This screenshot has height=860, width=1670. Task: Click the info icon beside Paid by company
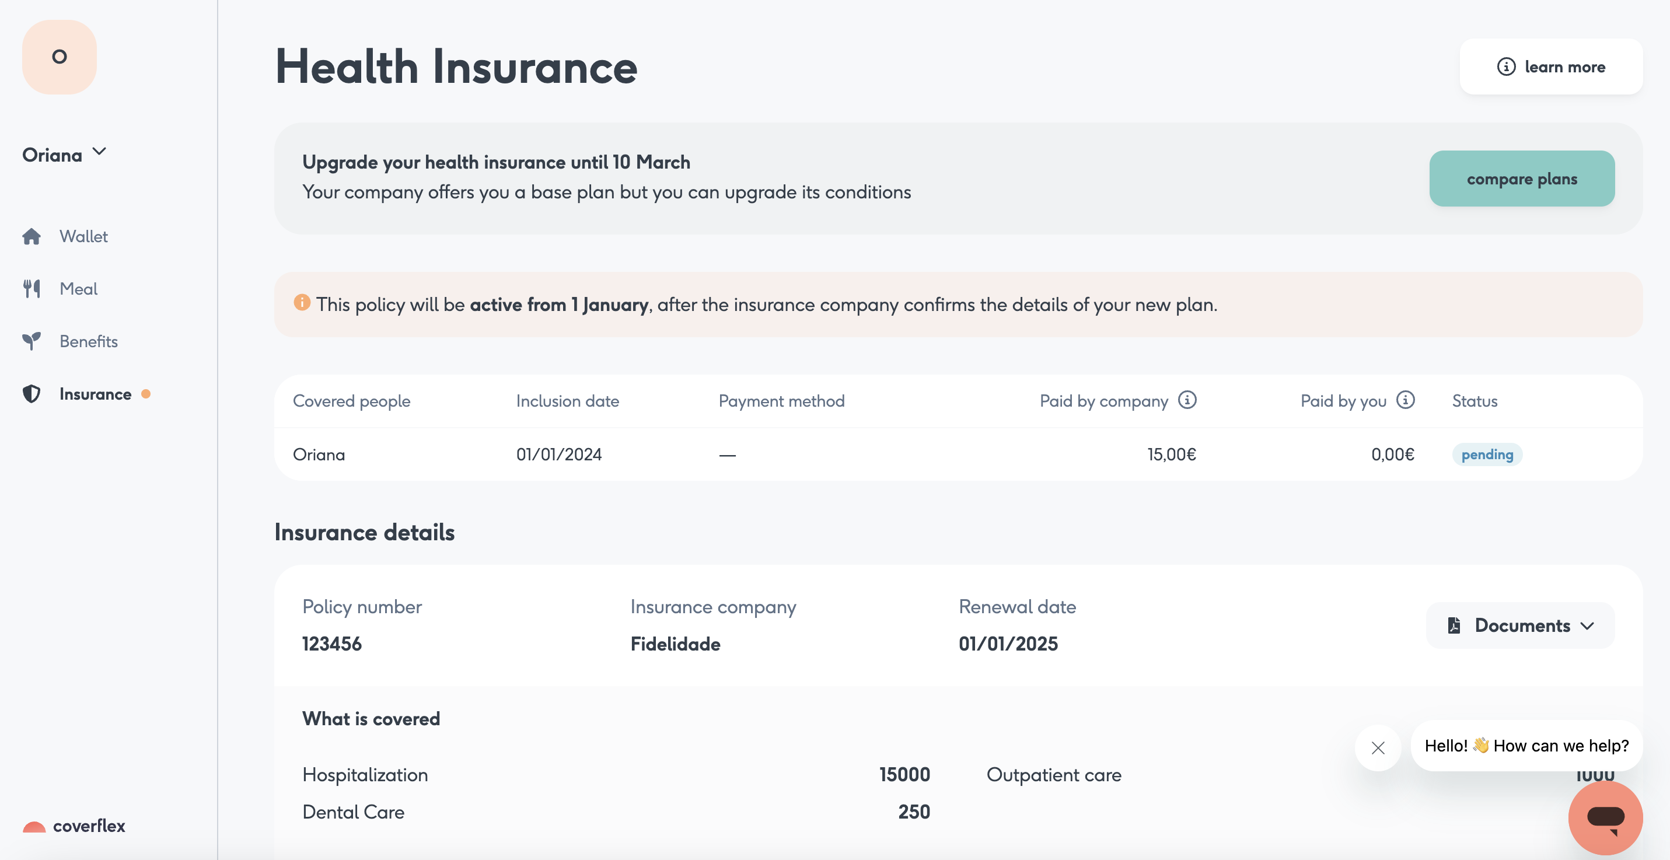(x=1187, y=400)
